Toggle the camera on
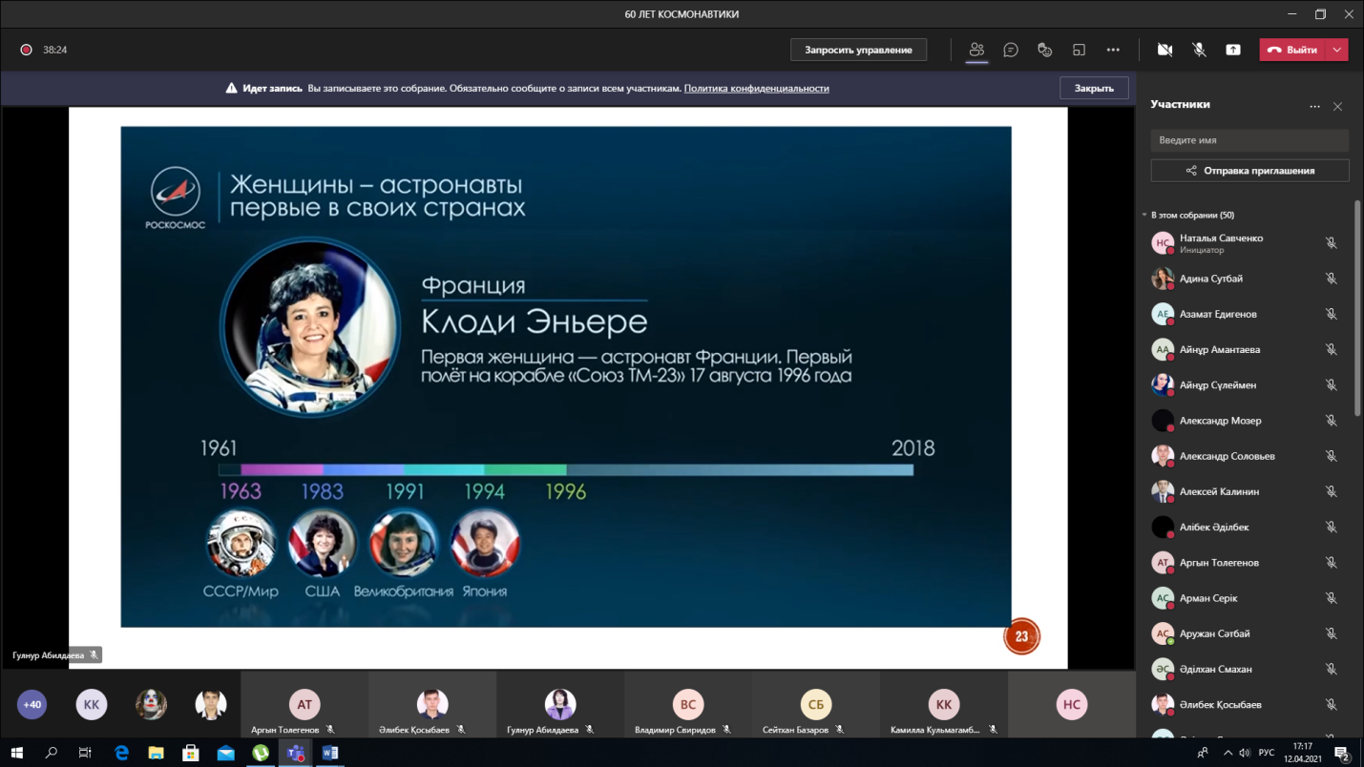The width and height of the screenshot is (1364, 767). tap(1165, 50)
